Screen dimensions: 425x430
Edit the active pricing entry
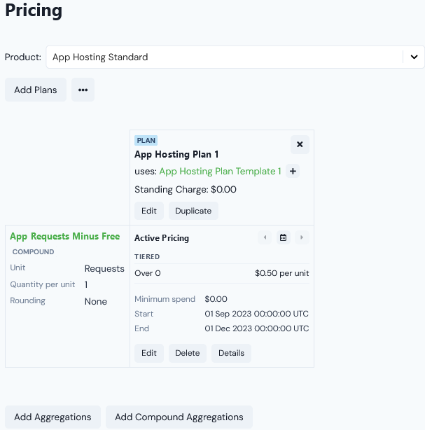(149, 353)
